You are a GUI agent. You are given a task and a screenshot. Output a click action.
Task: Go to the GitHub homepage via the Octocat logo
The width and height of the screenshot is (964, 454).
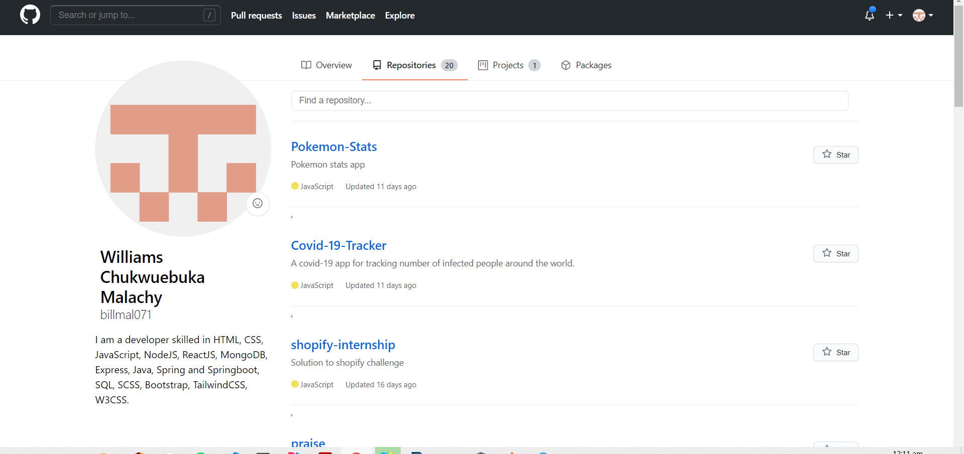[x=30, y=15]
